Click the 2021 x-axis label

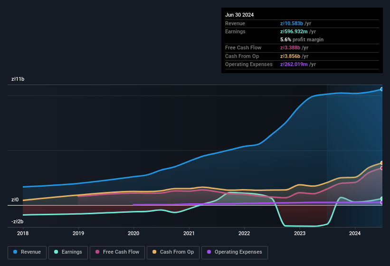189,233
